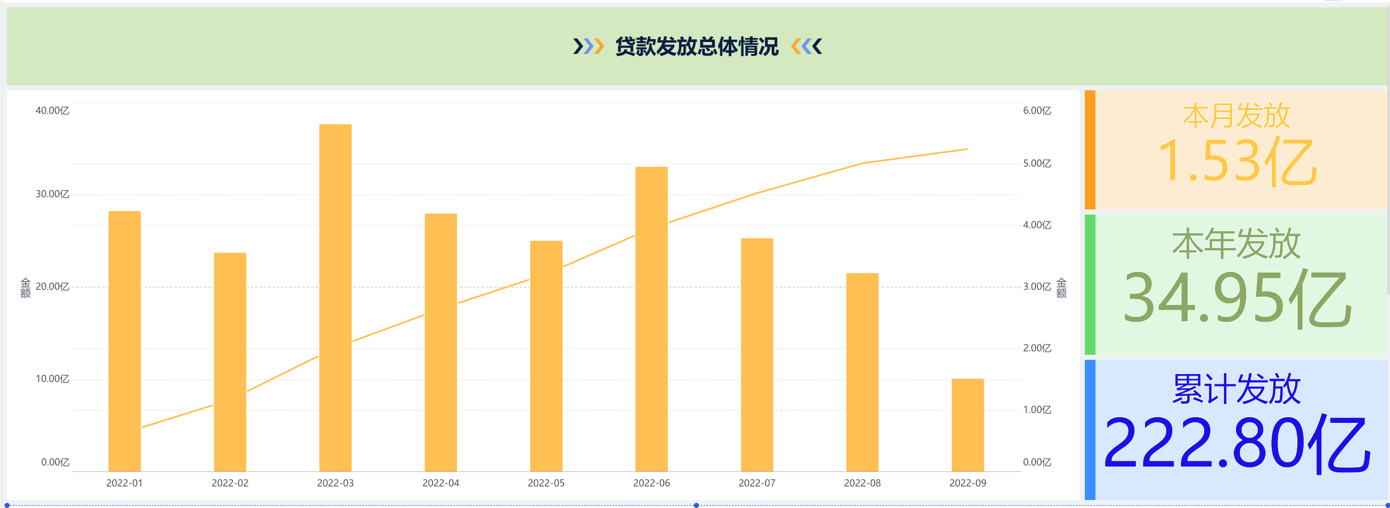The image size is (1390, 508).
Task: Click the 6.00亿 right axis label
Action: 1037,111
